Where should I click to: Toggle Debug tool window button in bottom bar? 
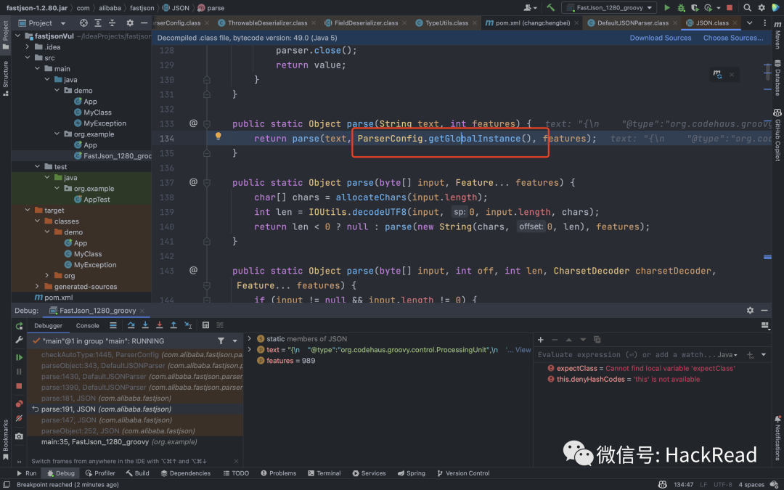[61, 473]
